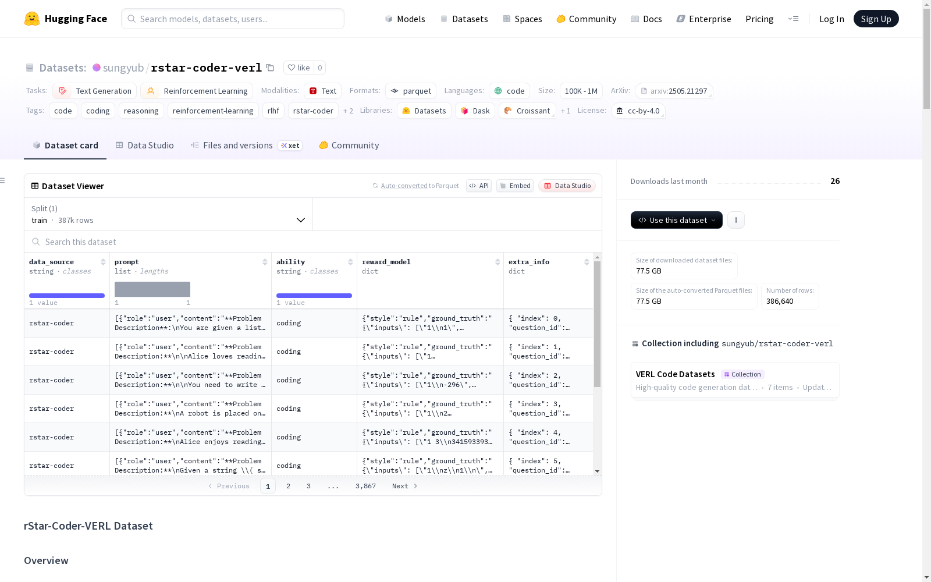Go to page 3 of rows
Screen dimensions: 931x582
[x=308, y=486]
